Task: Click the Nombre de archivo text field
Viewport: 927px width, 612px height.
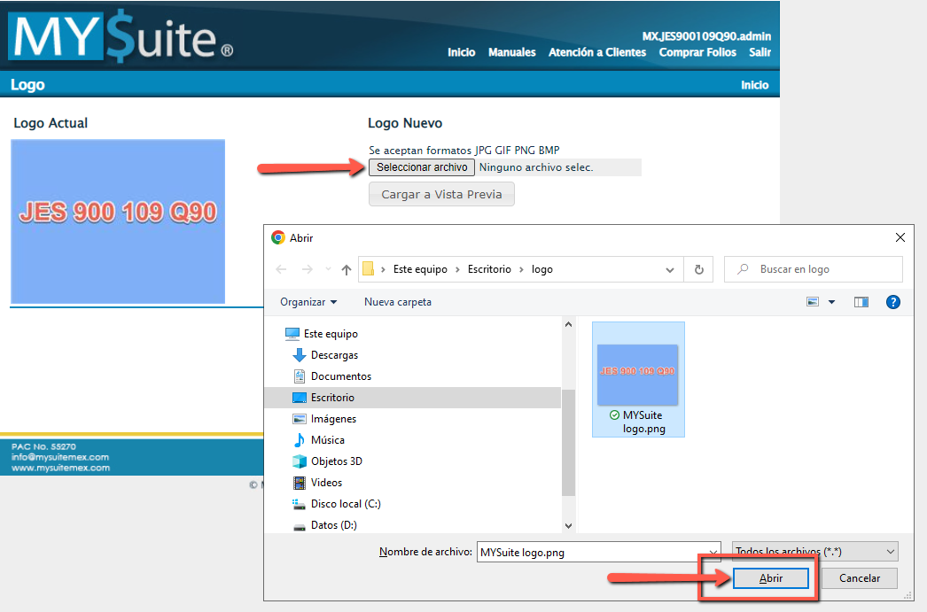Action: [591, 553]
